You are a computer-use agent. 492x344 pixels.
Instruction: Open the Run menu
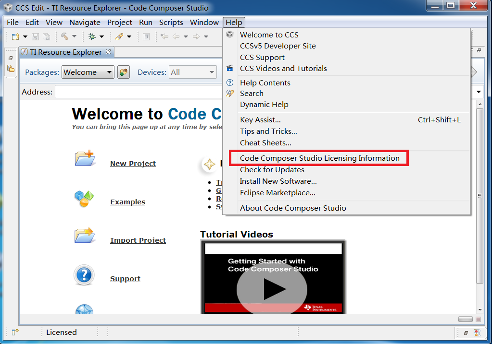pyautogui.click(x=146, y=23)
